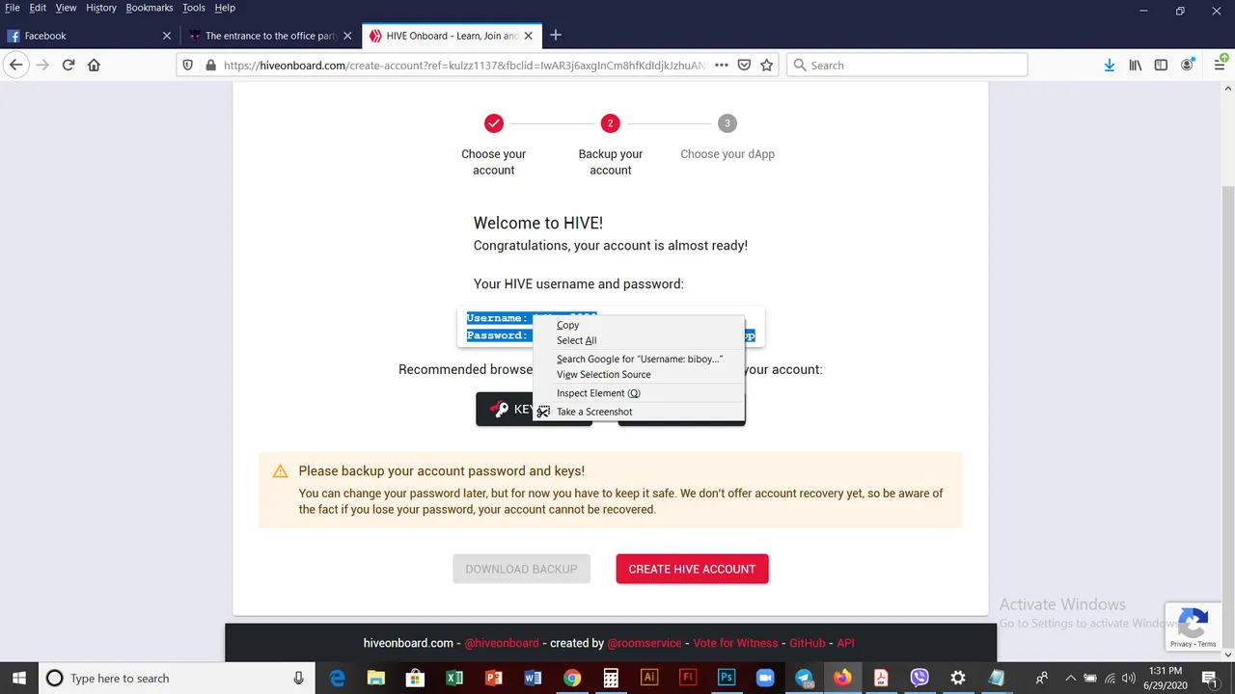Choose View Selection Source
The height and width of the screenshot is (694, 1235).
640,374
